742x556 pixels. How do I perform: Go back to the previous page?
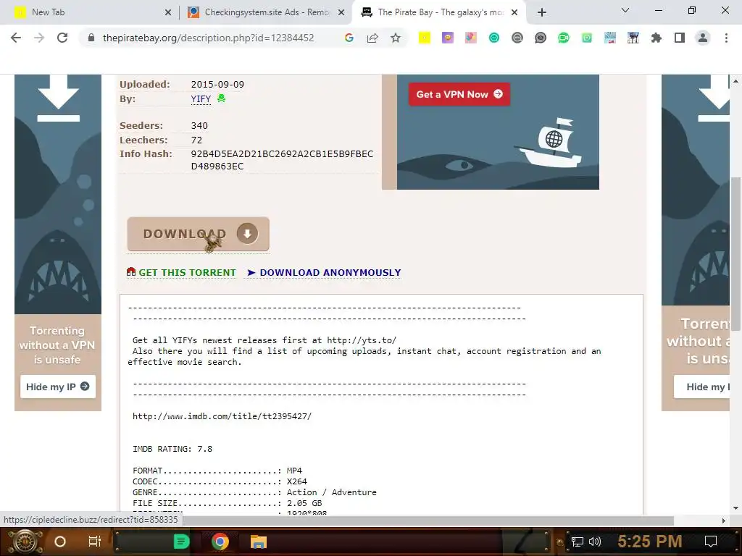pyautogui.click(x=16, y=38)
